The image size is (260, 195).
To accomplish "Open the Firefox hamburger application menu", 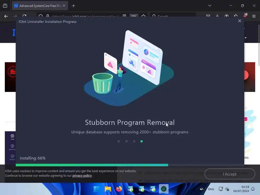I will pos(254,16).
